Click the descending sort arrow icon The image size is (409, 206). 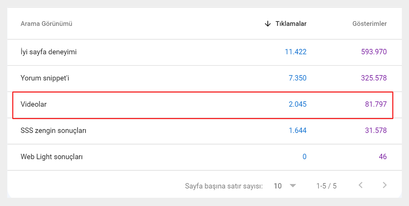[267, 24]
